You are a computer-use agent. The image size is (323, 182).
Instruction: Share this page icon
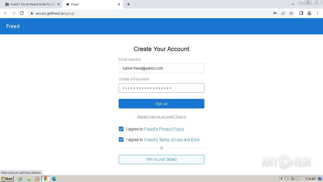point(283,13)
